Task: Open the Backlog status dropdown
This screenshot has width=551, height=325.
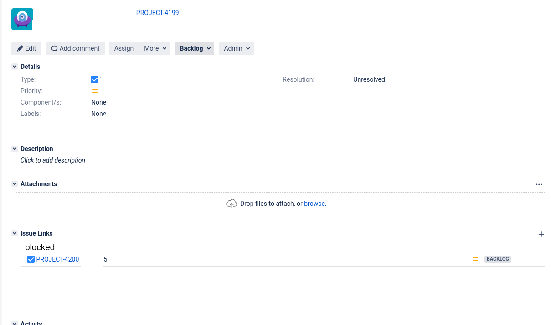Action: [194, 48]
